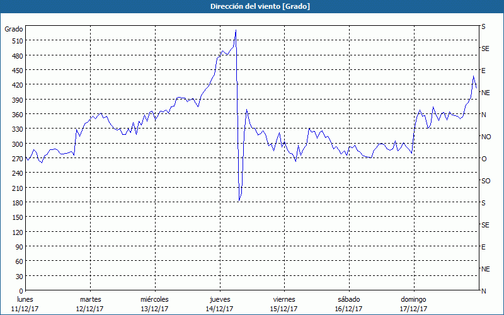Click the 90 degree axis label
This screenshot has height=315, width=504.
[x=20, y=247]
